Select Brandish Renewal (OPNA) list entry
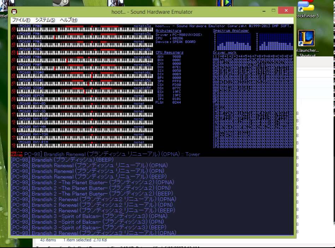The height and width of the screenshot is (248, 335). (x=89, y=165)
